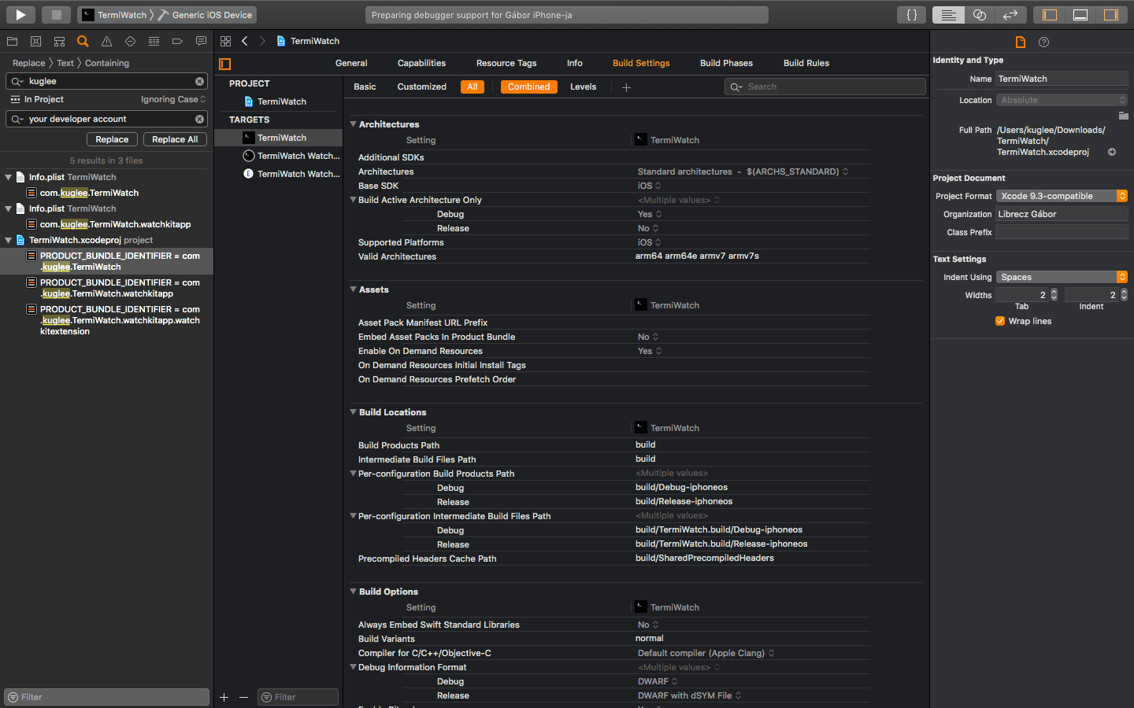1134x708 pixels.
Task: Show the Assistant editor
Action: coord(979,15)
